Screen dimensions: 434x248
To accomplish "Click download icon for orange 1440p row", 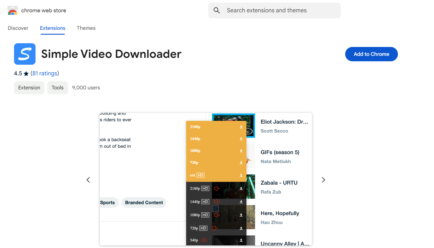I will pyautogui.click(x=241, y=139).
